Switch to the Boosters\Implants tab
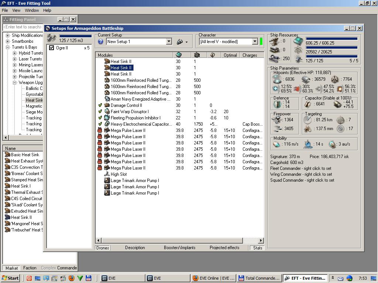This screenshot has height=283, width=378. coord(180,248)
